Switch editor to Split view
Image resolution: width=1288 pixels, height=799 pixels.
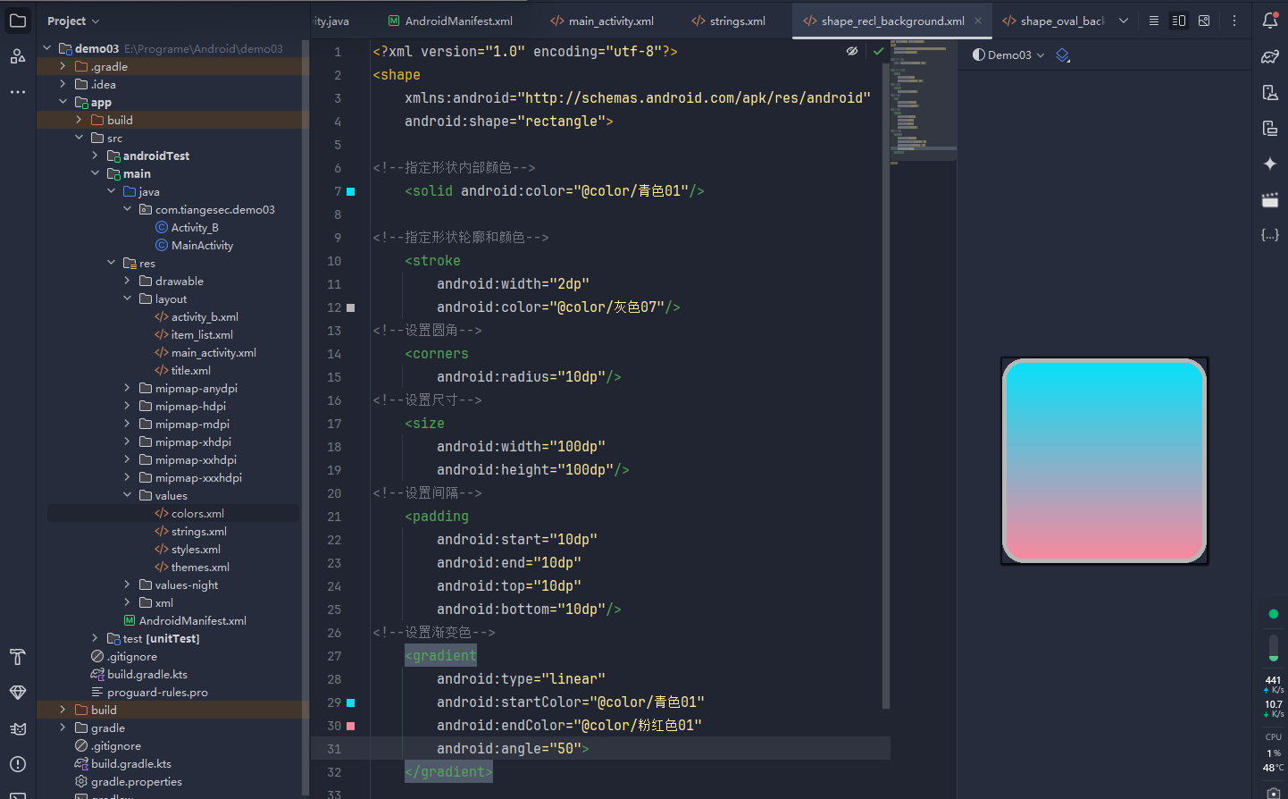point(1179,21)
